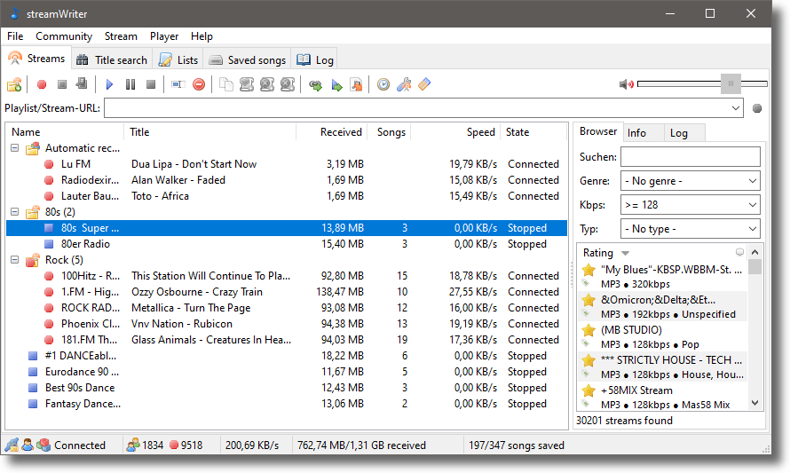Open the Kbps dropdown showing >= 128

click(x=691, y=205)
